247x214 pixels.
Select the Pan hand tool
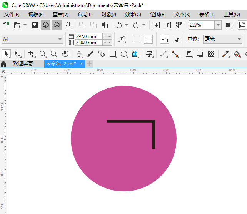pyautogui.click(x=65, y=54)
